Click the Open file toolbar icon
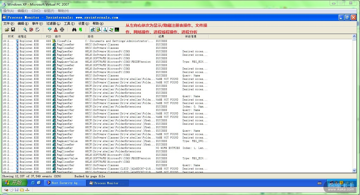Viewport: 360px width, 195px height. coord(7,30)
